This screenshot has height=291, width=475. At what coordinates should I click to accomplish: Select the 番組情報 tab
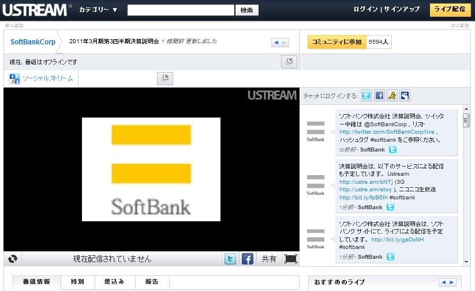pyautogui.click(x=37, y=282)
